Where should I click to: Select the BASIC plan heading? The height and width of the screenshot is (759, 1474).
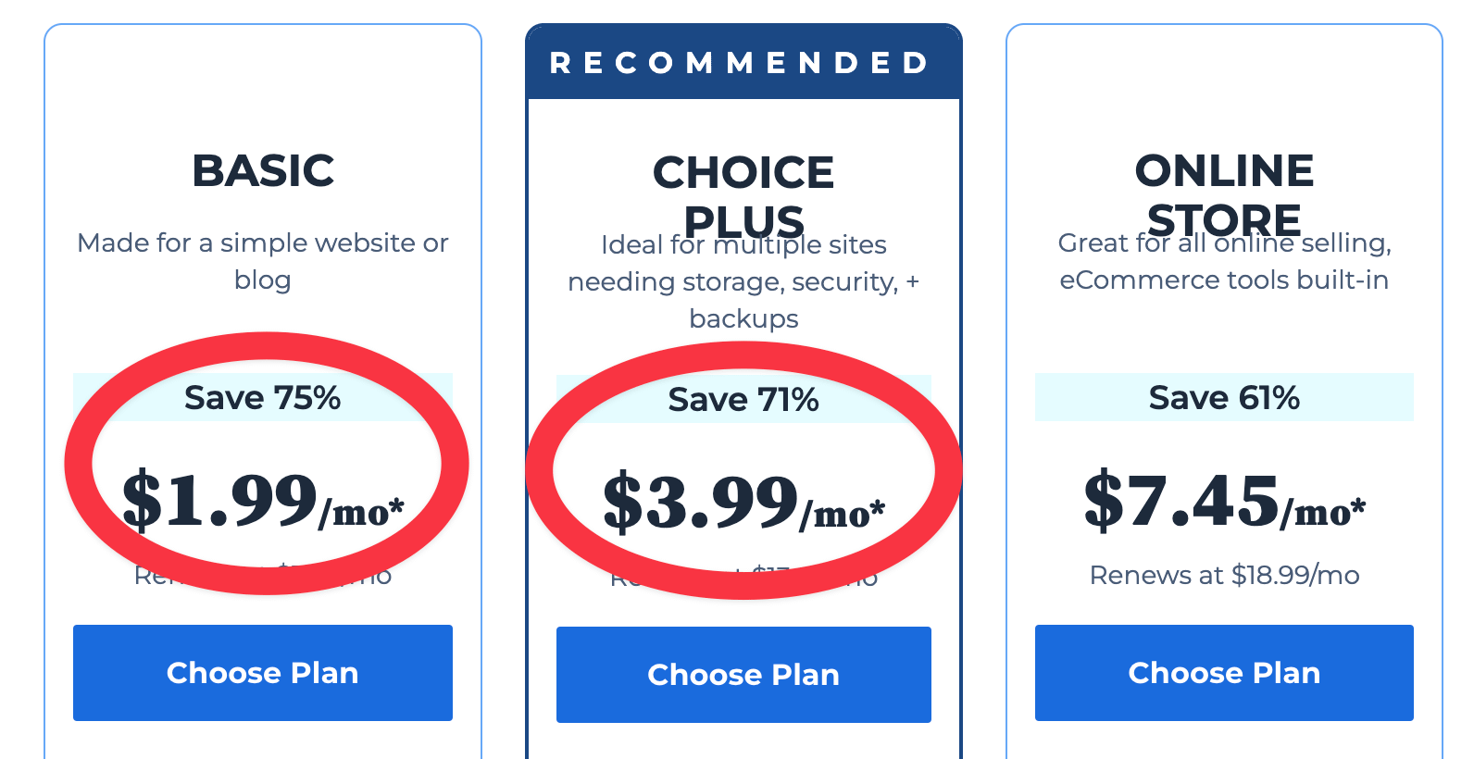point(264,171)
